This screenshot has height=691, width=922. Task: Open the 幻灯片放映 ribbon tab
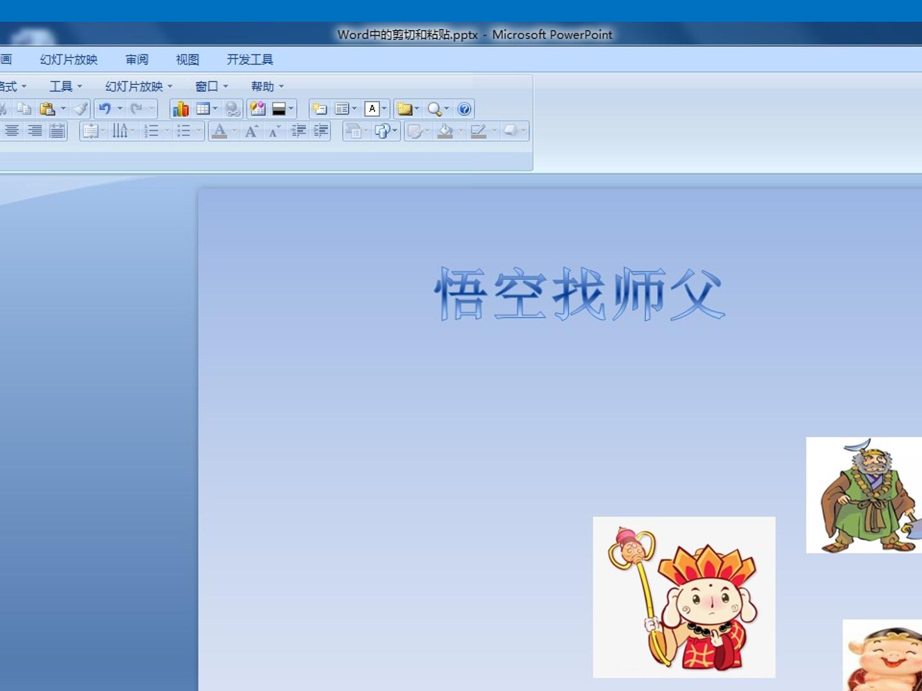point(69,60)
